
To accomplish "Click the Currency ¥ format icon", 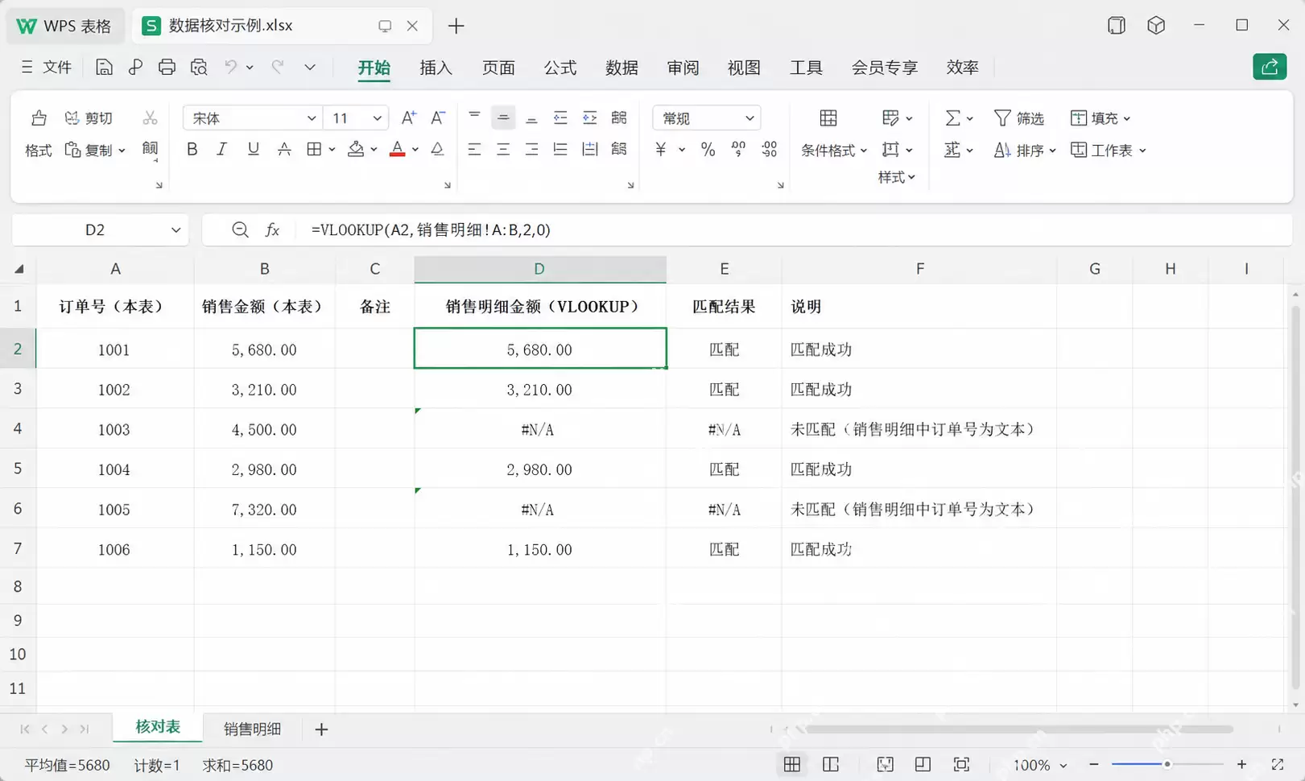I will pyautogui.click(x=661, y=149).
